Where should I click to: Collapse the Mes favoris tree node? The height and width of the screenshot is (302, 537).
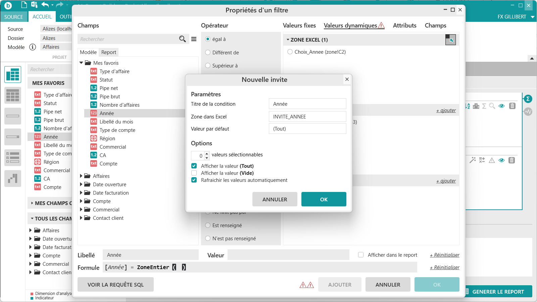(x=81, y=63)
